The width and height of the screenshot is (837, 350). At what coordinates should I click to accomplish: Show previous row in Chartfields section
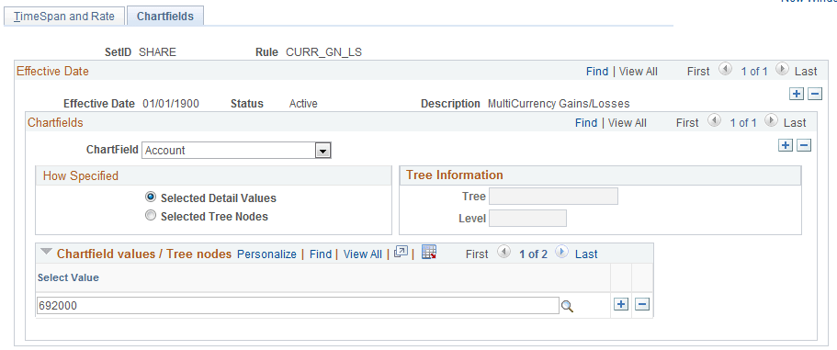click(714, 121)
